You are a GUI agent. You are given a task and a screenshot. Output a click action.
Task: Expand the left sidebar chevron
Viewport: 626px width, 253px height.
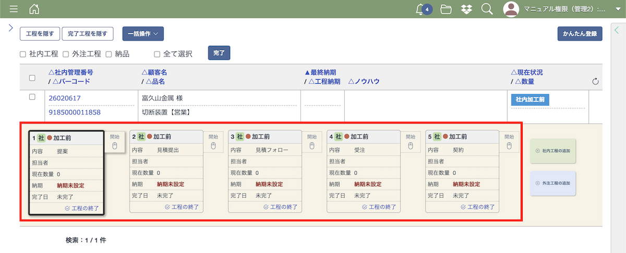pyautogui.click(x=10, y=28)
